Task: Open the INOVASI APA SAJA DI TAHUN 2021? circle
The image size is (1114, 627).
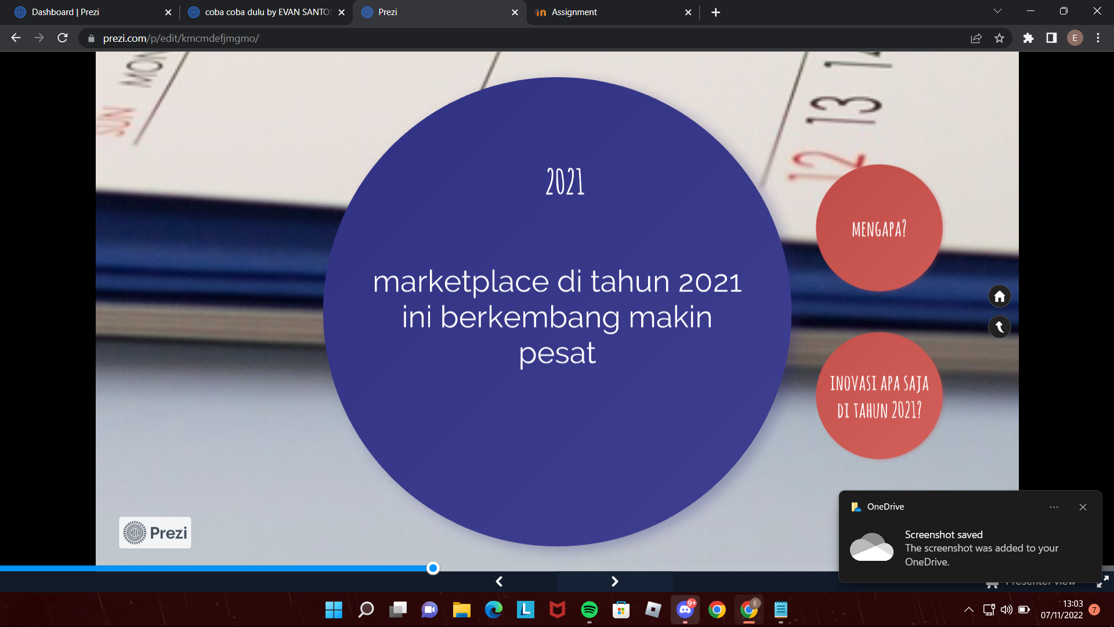Action: (x=878, y=396)
